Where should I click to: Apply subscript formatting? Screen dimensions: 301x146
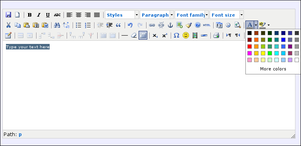[155, 35]
